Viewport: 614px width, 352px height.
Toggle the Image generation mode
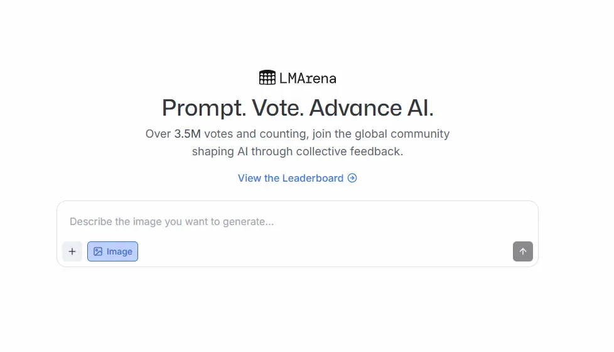click(x=112, y=251)
